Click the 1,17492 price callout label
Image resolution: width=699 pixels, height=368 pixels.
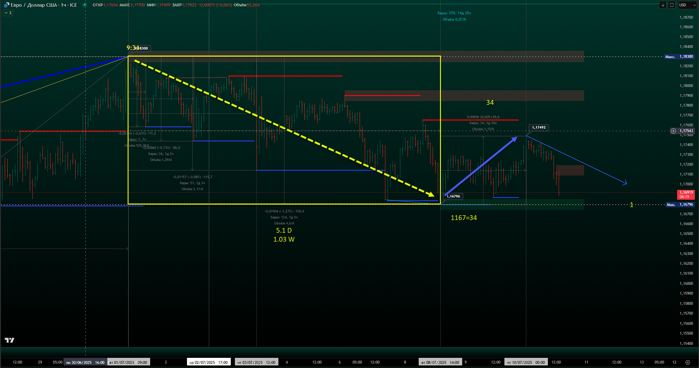(x=539, y=127)
